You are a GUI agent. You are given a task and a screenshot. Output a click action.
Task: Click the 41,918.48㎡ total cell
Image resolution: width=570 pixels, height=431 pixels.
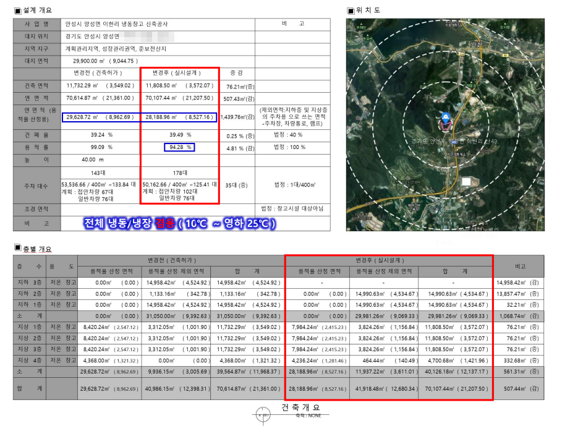coord(385,389)
